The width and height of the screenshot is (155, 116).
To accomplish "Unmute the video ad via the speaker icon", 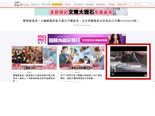I will point(113,74).
